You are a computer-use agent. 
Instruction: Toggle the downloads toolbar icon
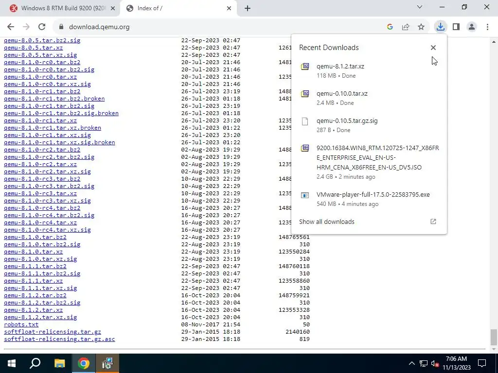click(x=441, y=27)
